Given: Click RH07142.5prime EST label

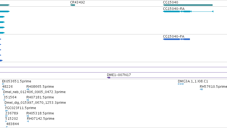Looking at the screenshot, I should [41, 119].
